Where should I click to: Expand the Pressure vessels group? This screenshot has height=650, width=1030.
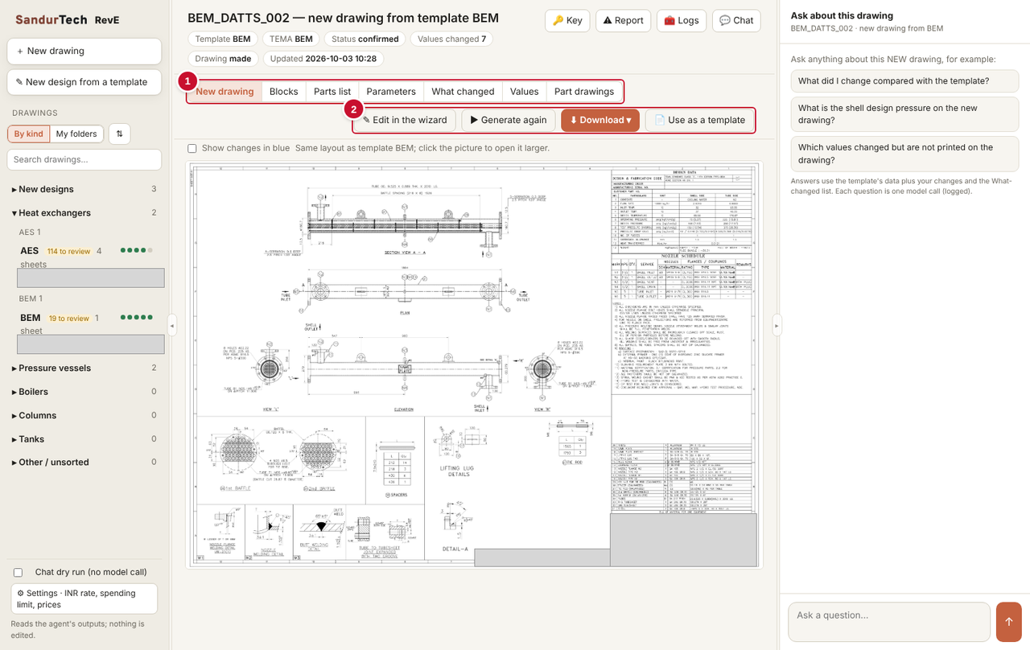click(x=84, y=368)
